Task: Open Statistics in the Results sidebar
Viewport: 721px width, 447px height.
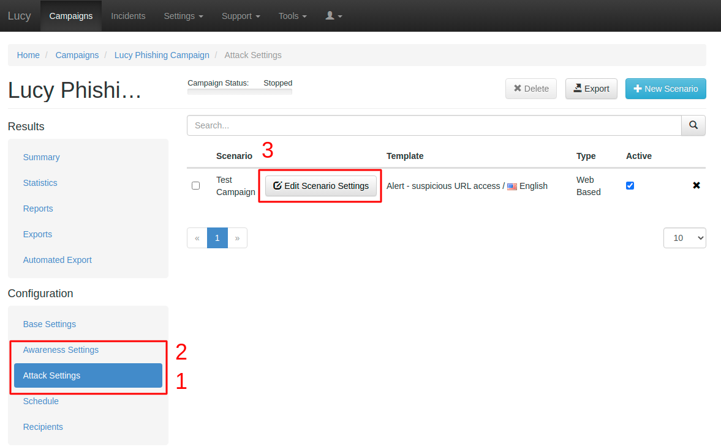Action: click(x=40, y=183)
